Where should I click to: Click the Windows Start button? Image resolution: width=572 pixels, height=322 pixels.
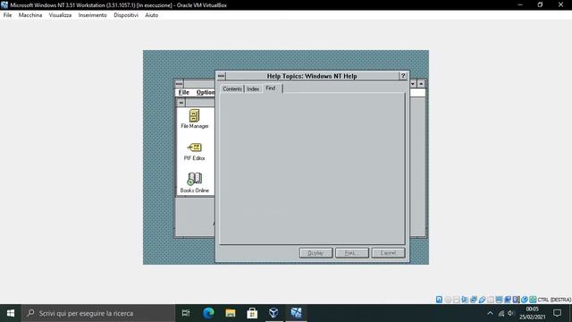pos(11,313)
